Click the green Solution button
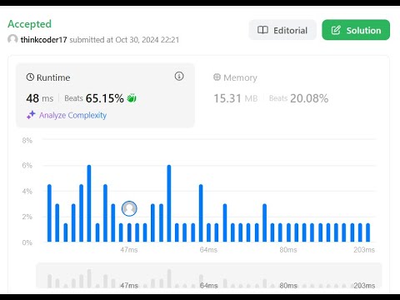The width and height of the screenshot is (400, 300). point(356,30)
